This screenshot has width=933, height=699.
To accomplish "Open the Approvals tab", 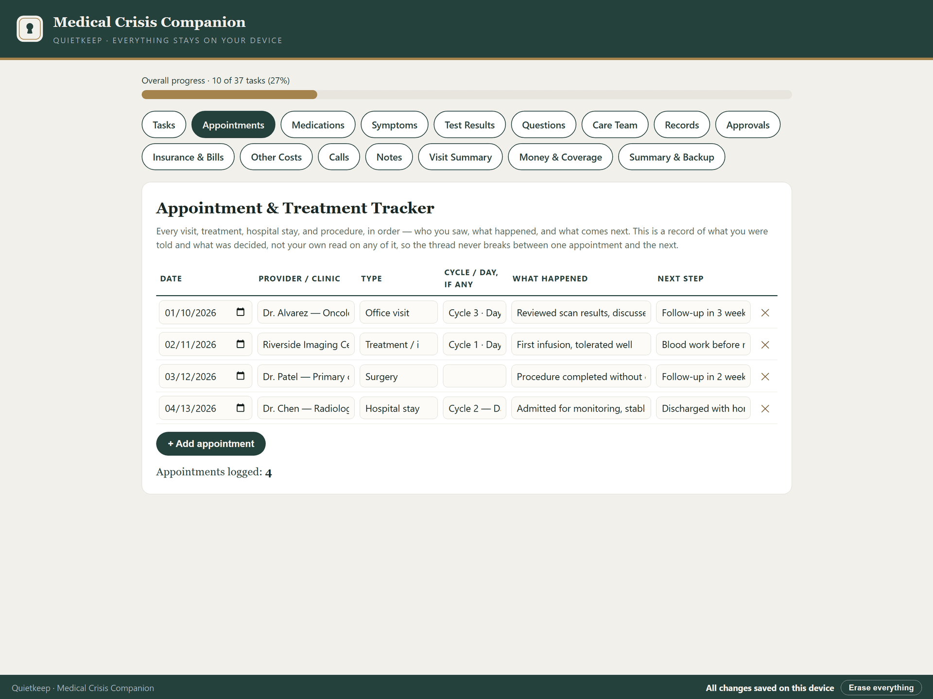I will (x=748, y=125).
